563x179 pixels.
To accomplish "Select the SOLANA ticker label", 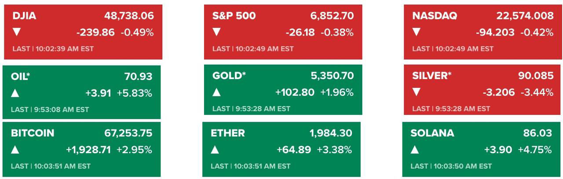I will coord(432,133).
